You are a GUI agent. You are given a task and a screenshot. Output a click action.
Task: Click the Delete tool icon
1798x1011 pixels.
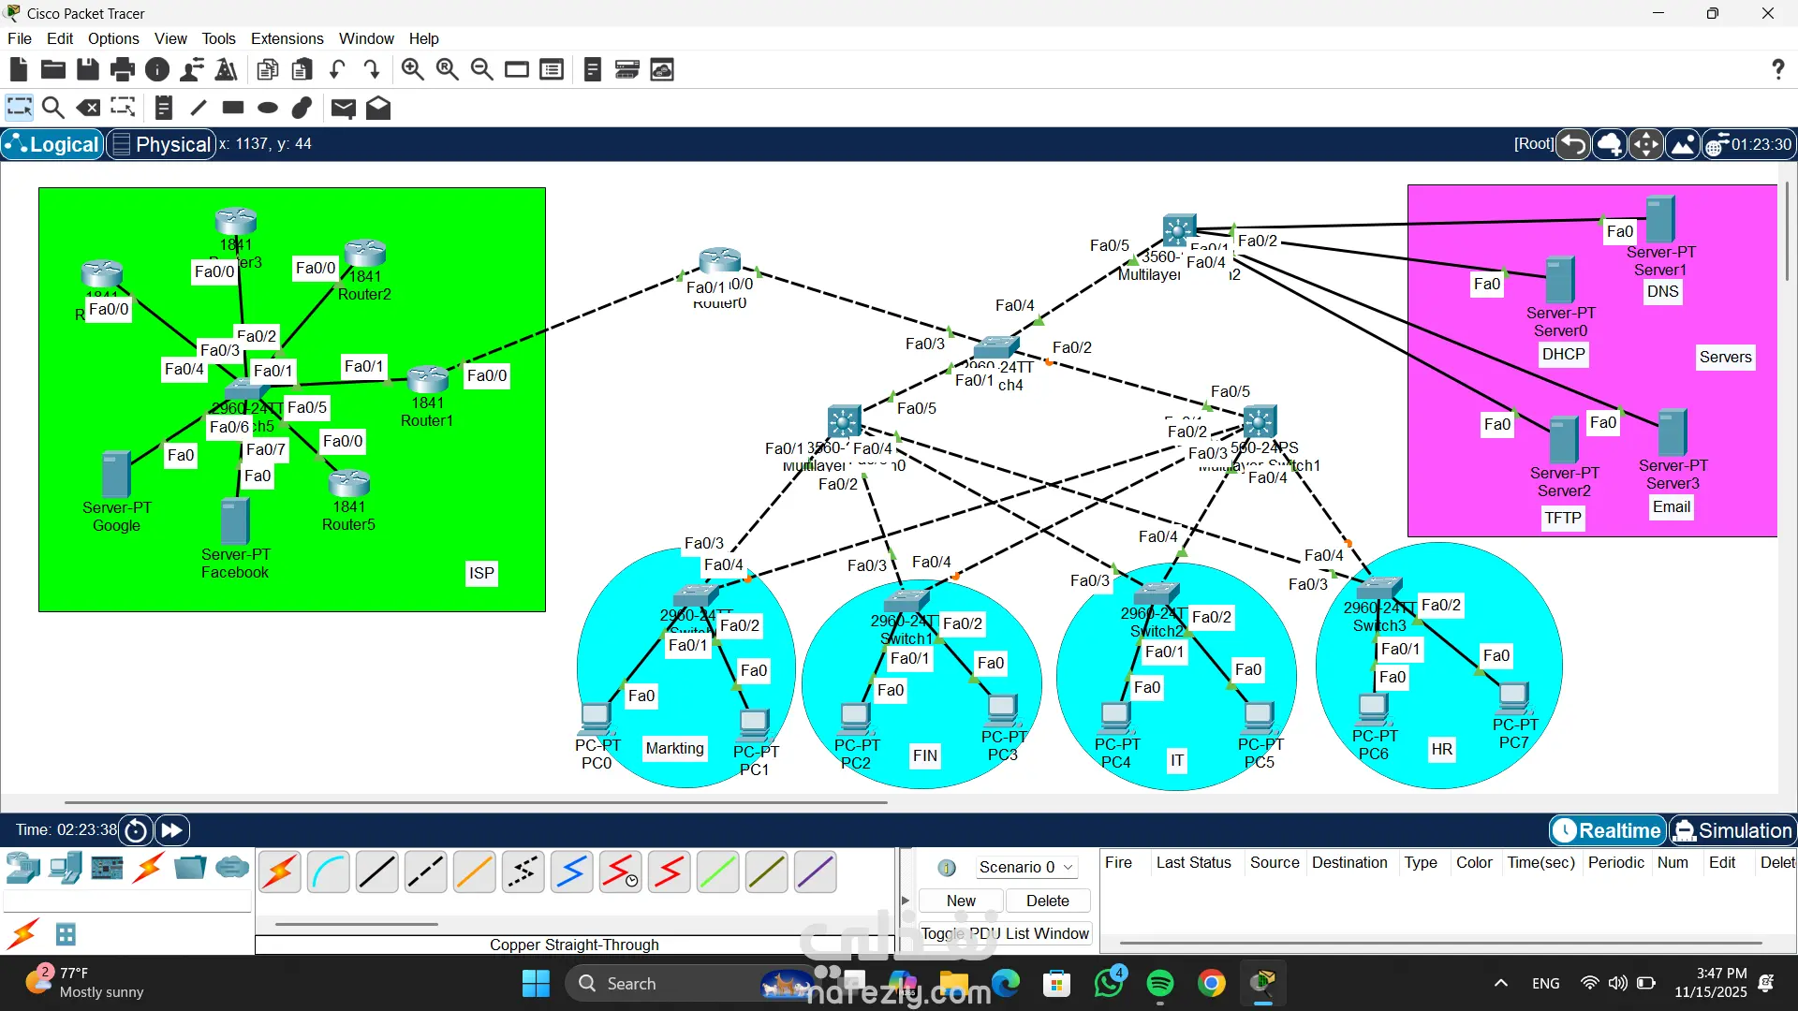click(x=88, y=108)
